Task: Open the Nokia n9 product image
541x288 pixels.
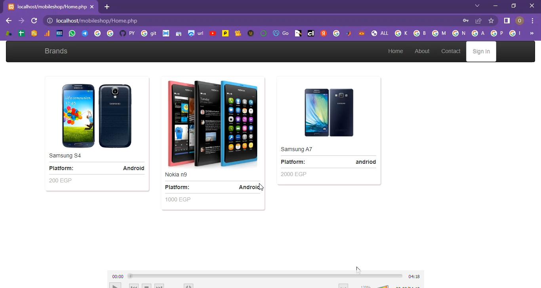Action: point(213,124)
